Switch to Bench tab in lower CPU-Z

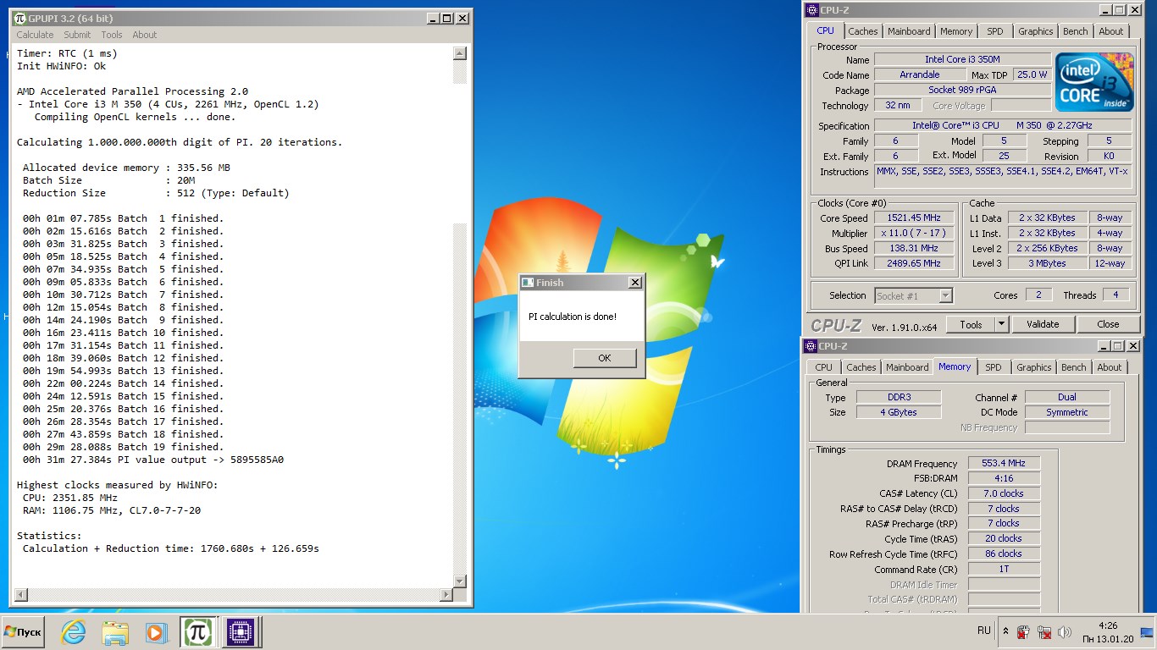1073,367
